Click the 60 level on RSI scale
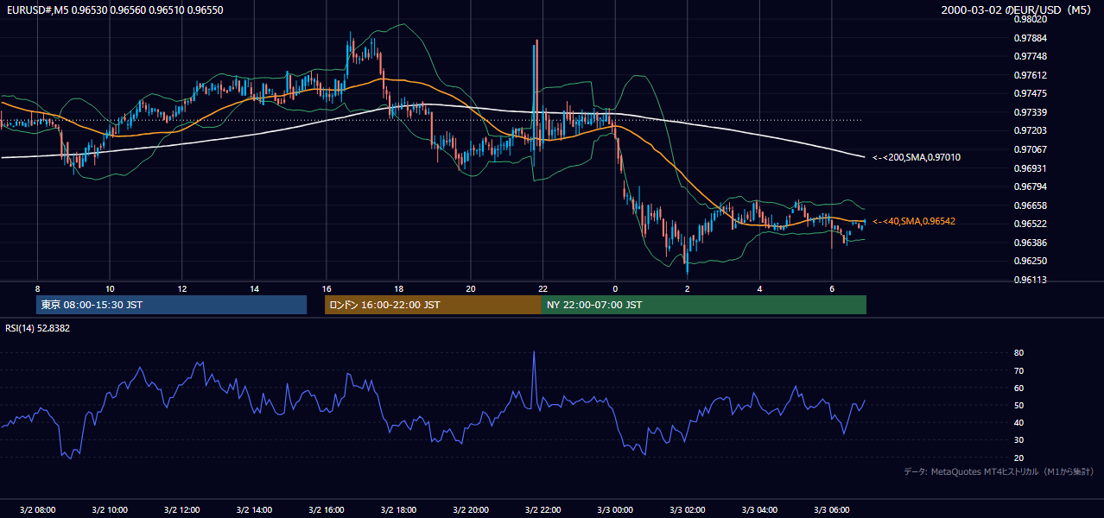This screenshot has height=518, width=1104. 1018,388
